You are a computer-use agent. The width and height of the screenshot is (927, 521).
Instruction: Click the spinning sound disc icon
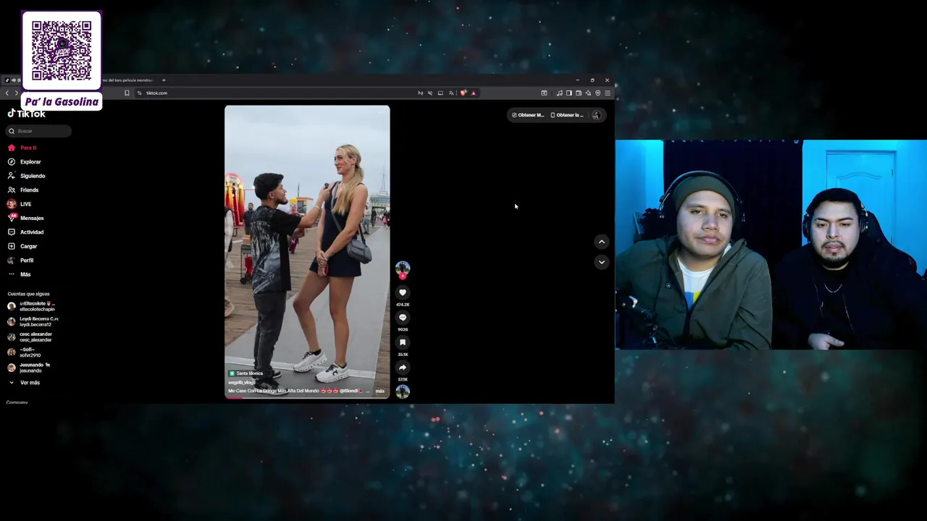[403, 391]
